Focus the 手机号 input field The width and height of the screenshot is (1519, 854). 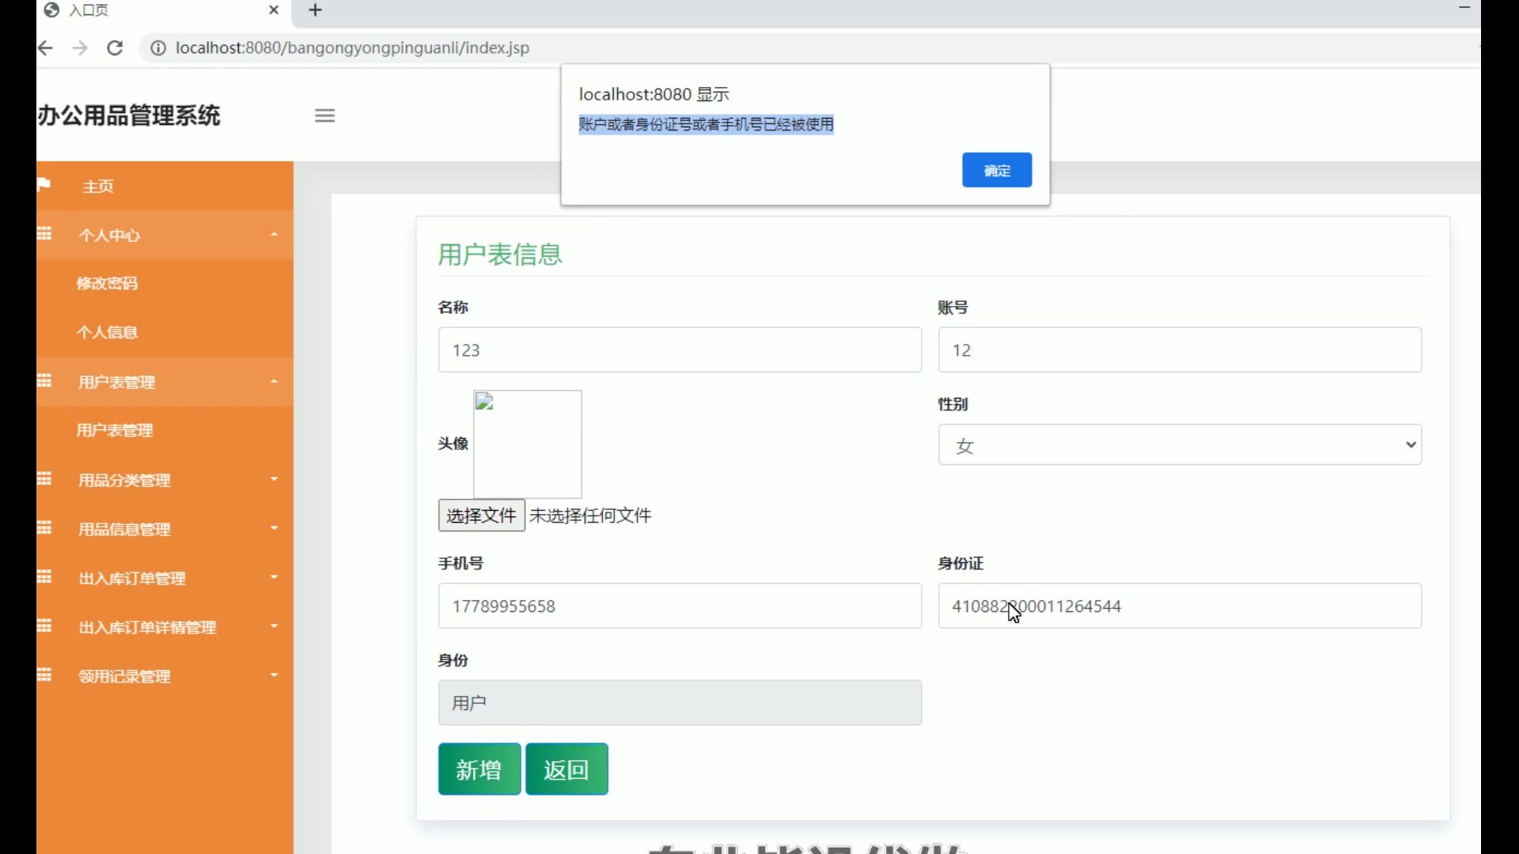pos(679,606)
